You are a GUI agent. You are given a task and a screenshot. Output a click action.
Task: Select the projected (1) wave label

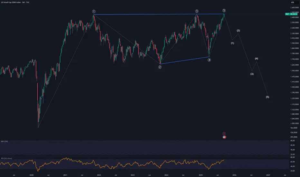click(x=232, y=43)
